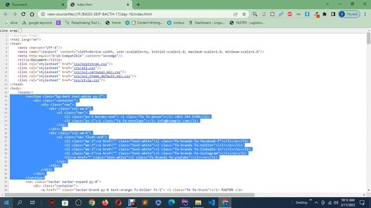Open the Paraphrasing Tool bookmark
Image resolution: width=371 pixels, height=208 pixels.
[x=83, y=23]
